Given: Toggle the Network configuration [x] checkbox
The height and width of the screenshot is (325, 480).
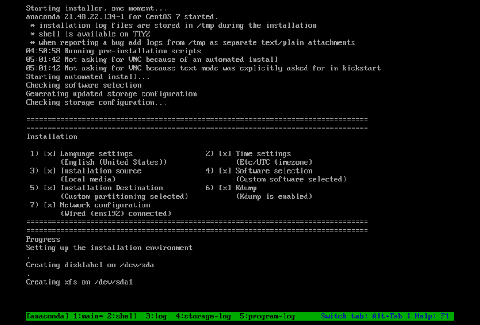Looking at the screenshot, I should click(x=50, y=205).
